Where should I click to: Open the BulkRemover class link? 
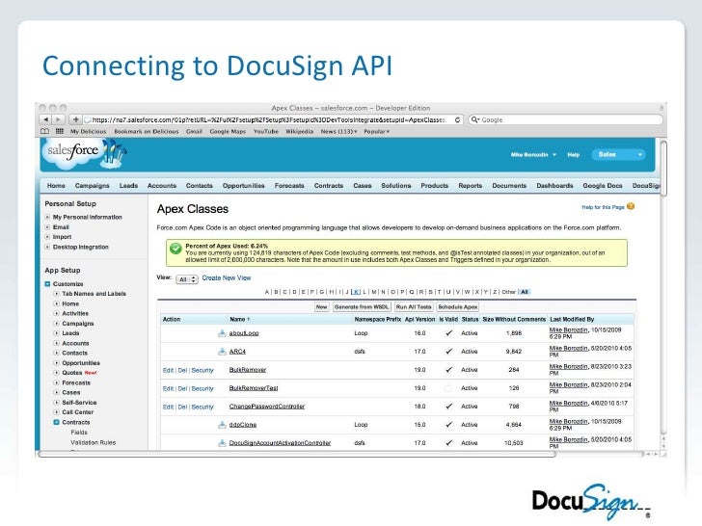pos(248,370)
